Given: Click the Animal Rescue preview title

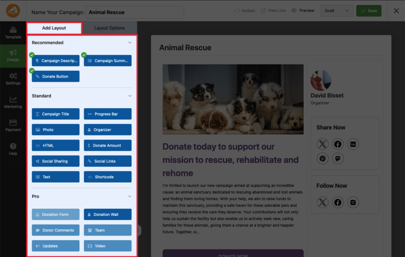Looking at the screenshot, I should click(185, 48).
